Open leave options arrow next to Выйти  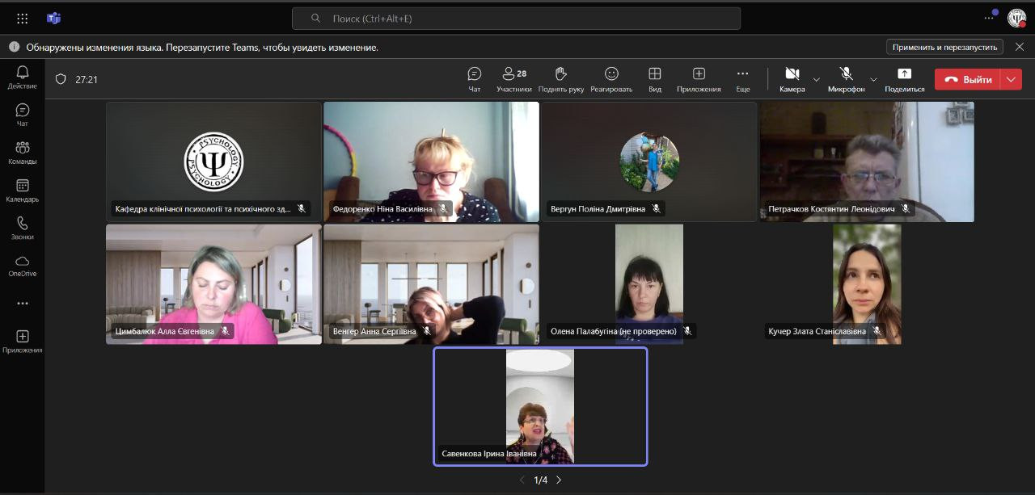1012,79
